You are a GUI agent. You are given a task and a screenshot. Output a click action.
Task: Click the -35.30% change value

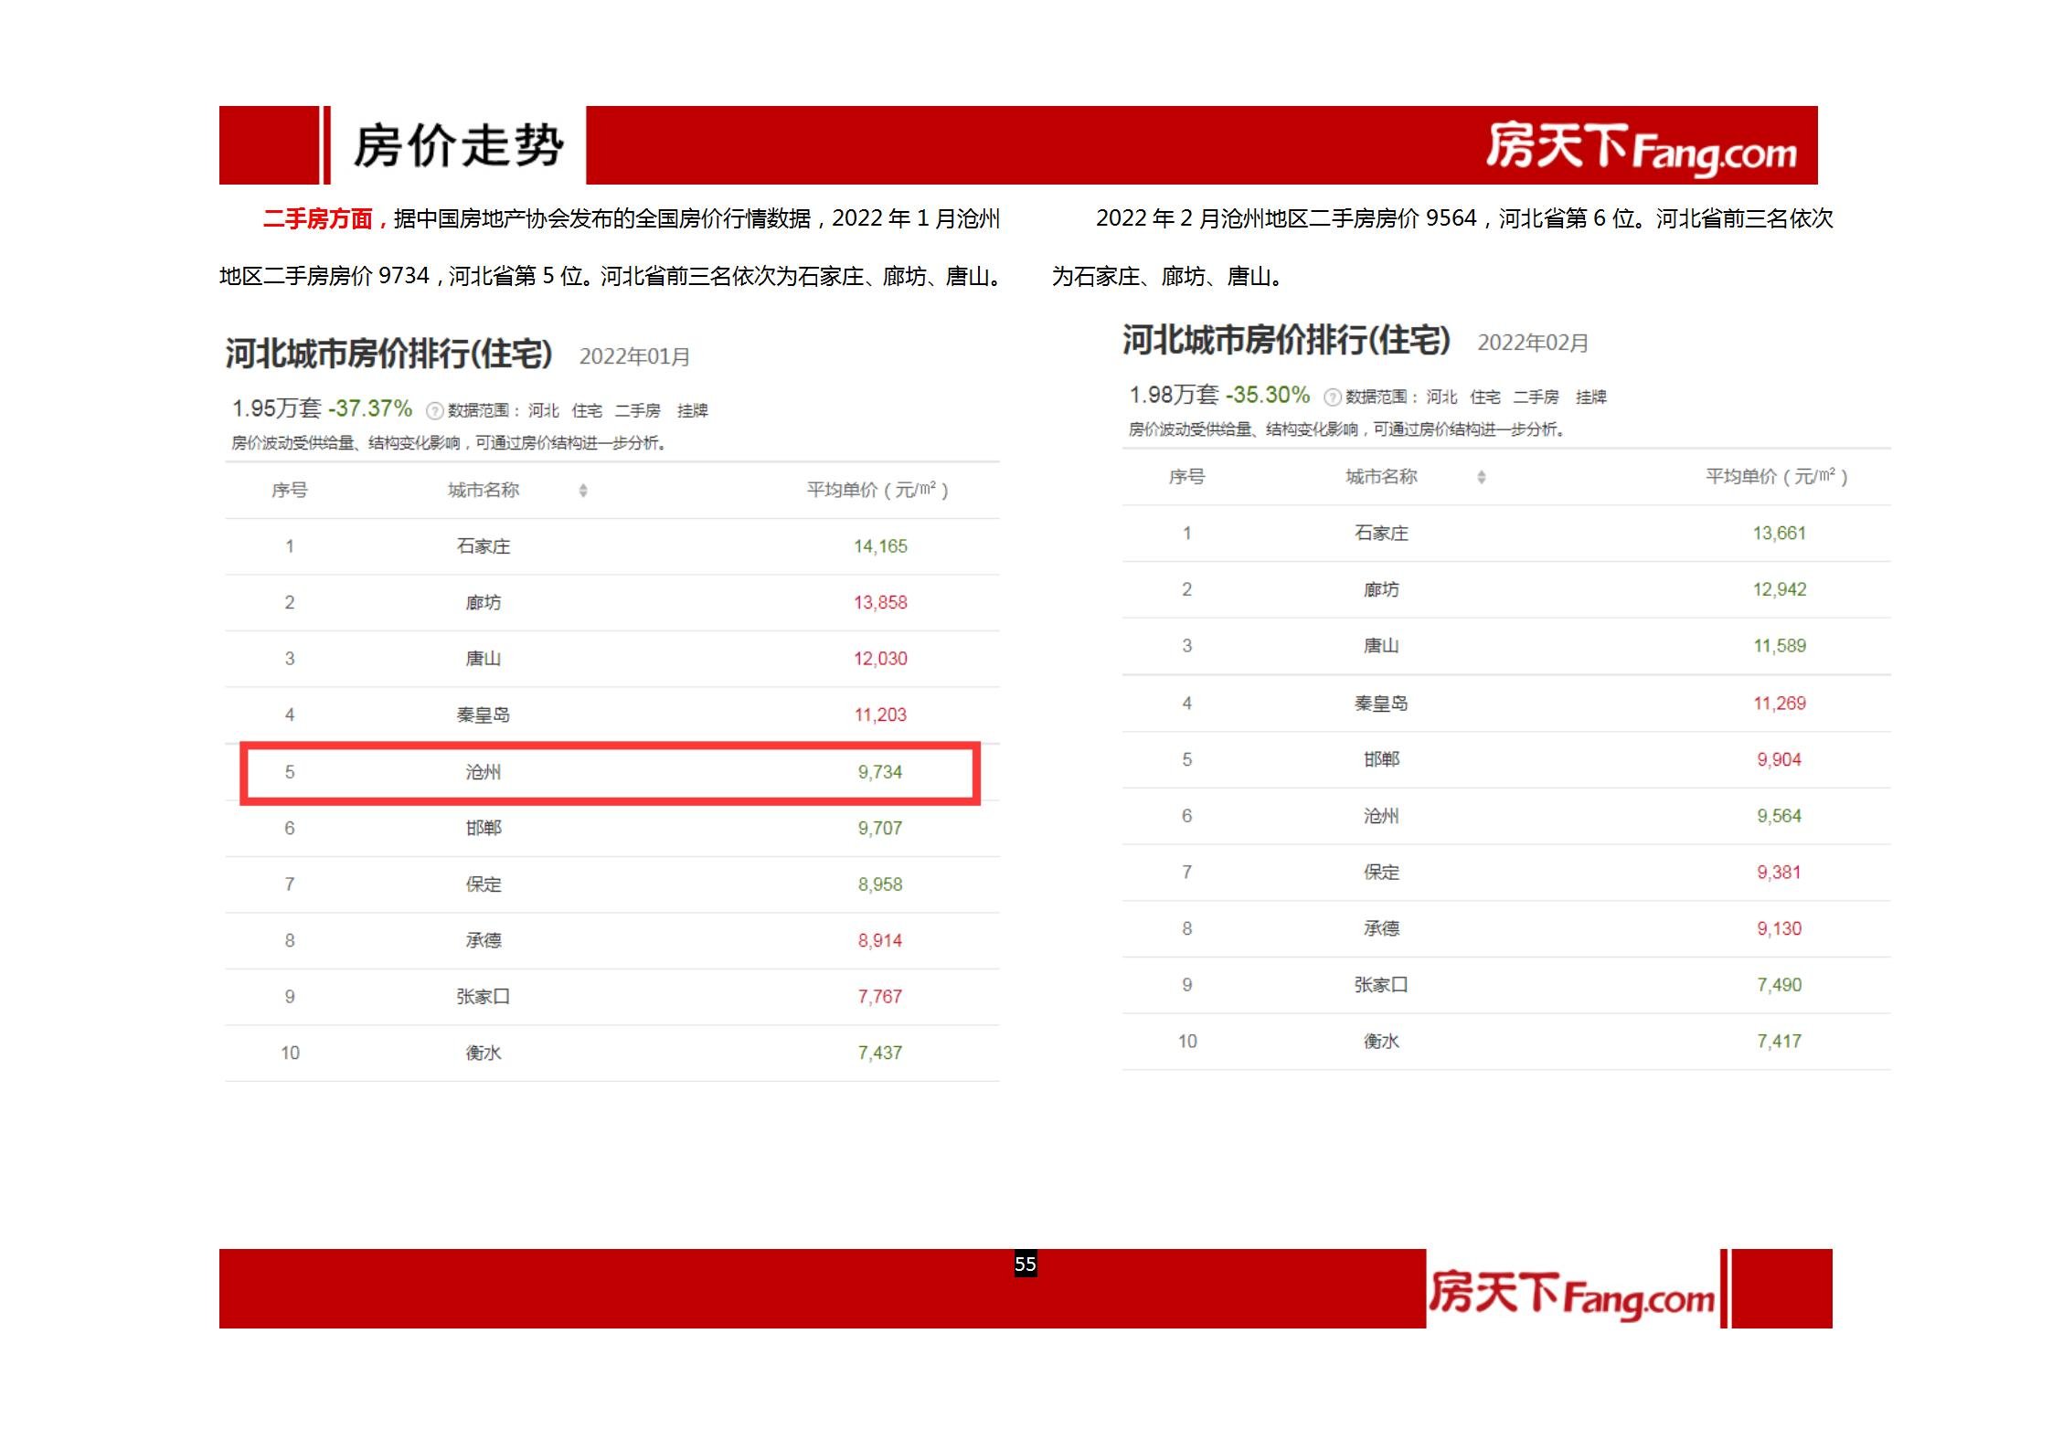pyautogui.click(x=1268, y=395)
